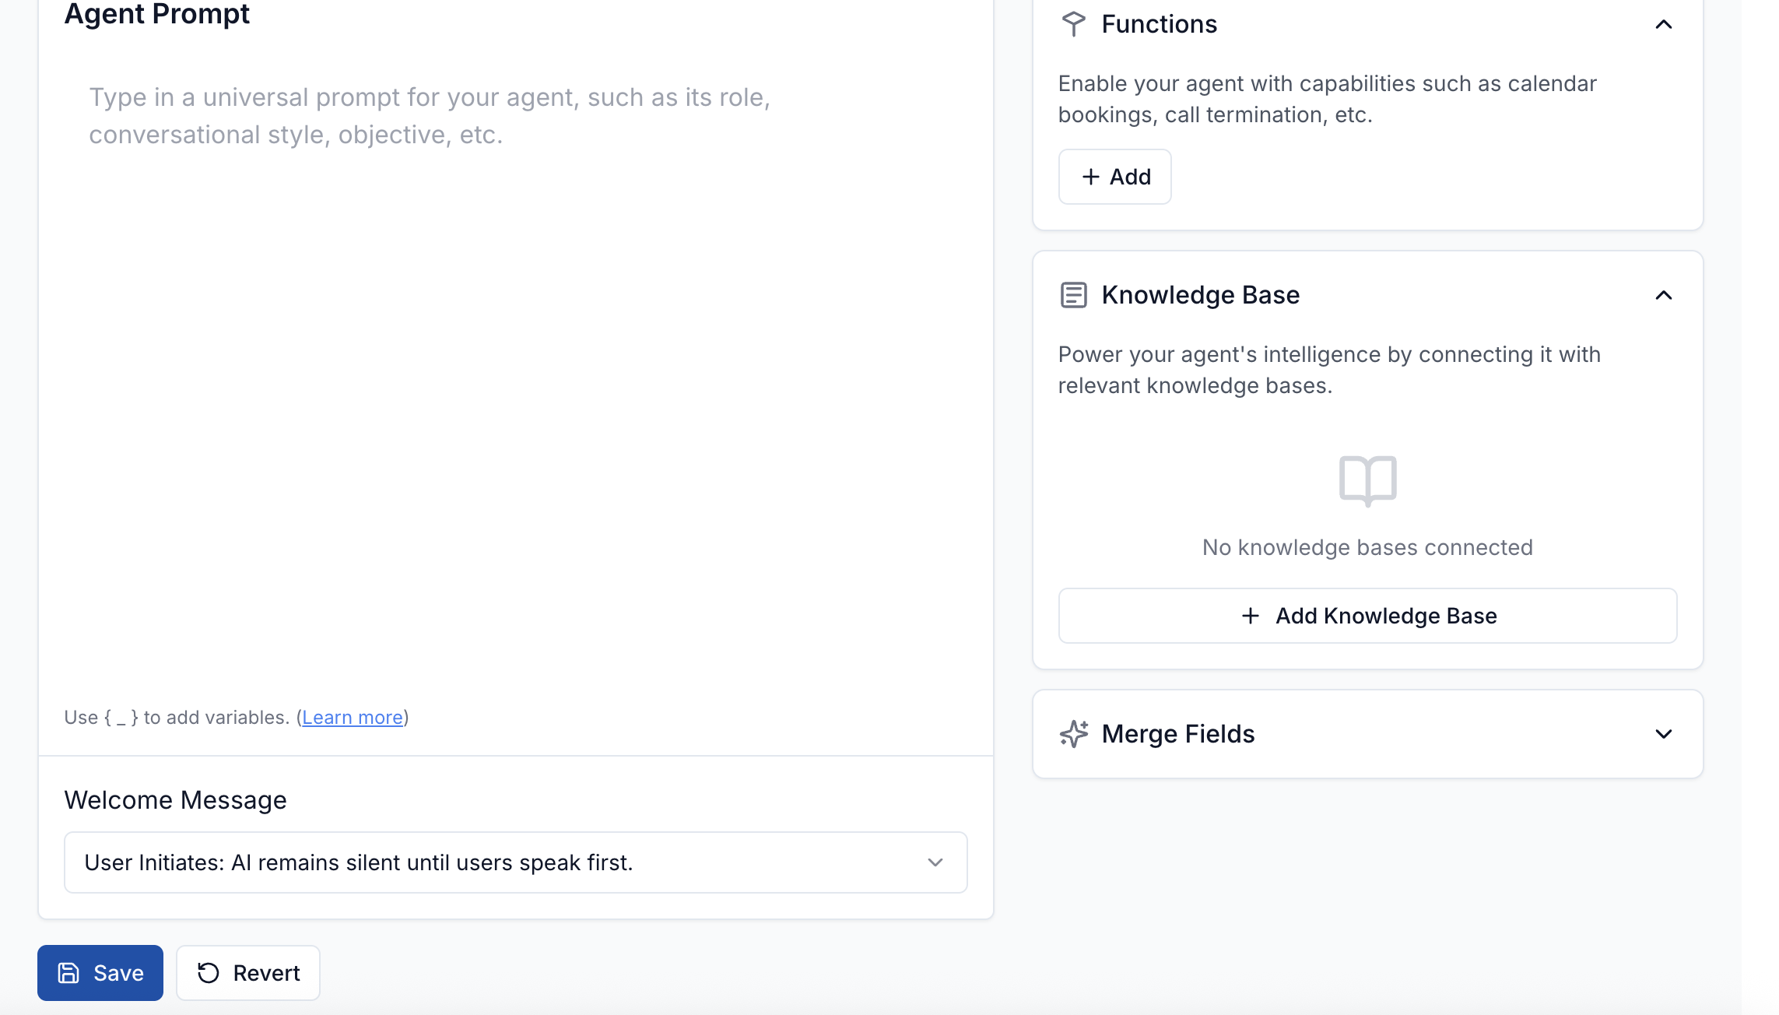
Task: Click the Functions panel flag icon
Action: tap(1075, 24)
